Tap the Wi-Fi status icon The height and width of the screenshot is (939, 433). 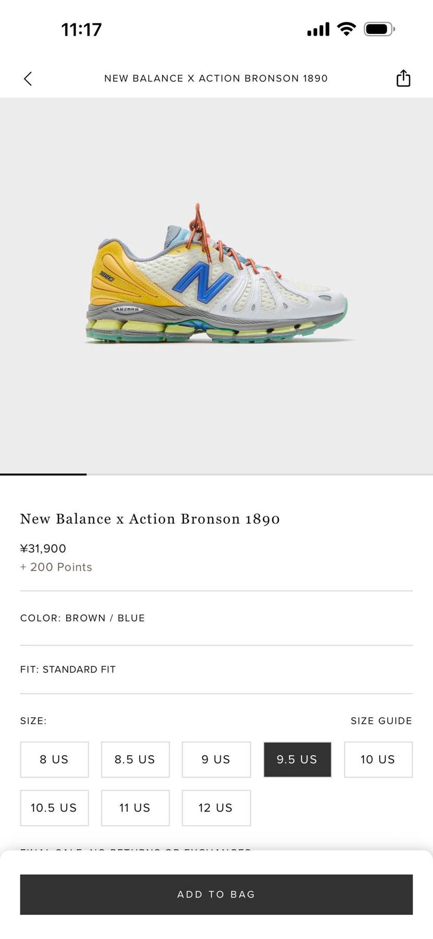point(346,29)
